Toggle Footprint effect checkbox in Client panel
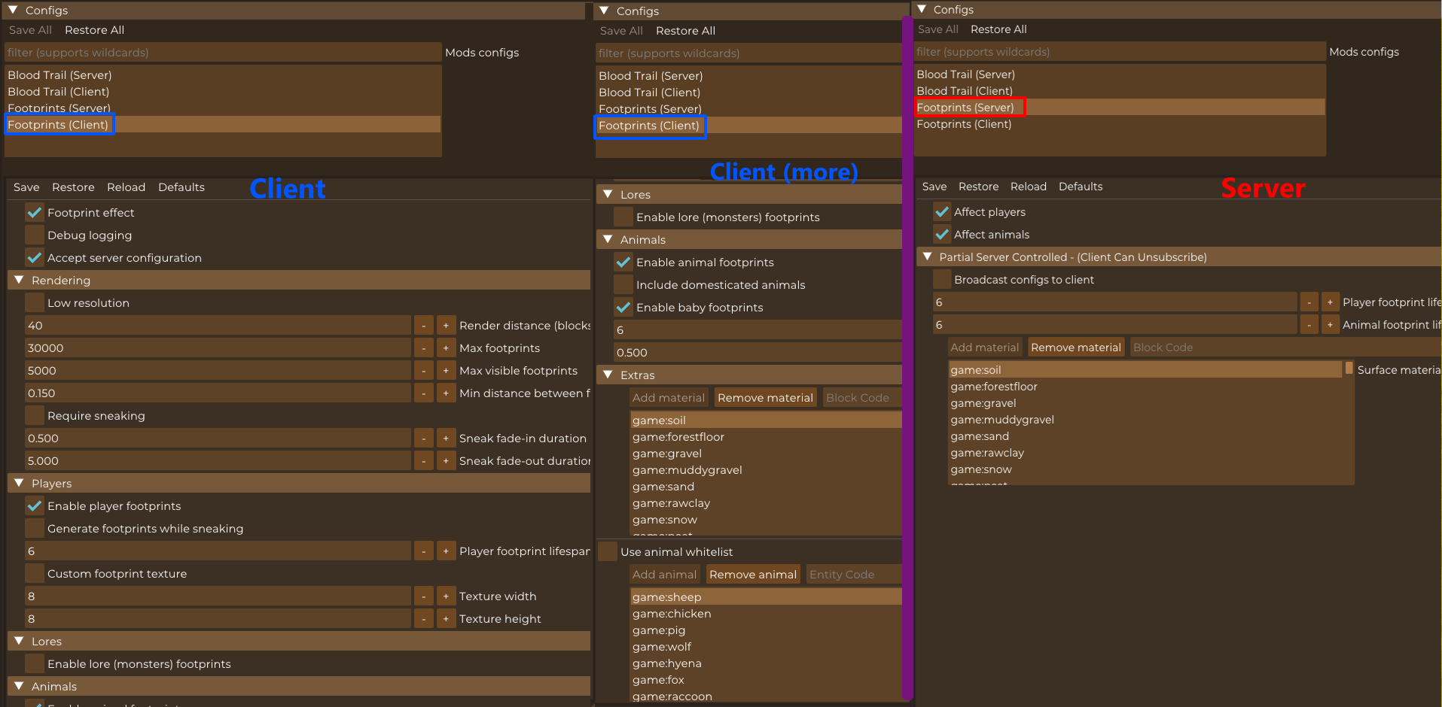This screenshot has height=707, width=1442. pyautogui.click(x=35, y=213)
